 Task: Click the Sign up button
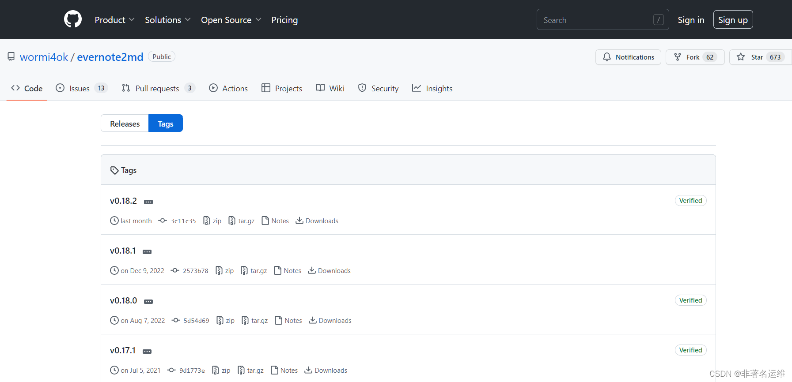[733, 20]
